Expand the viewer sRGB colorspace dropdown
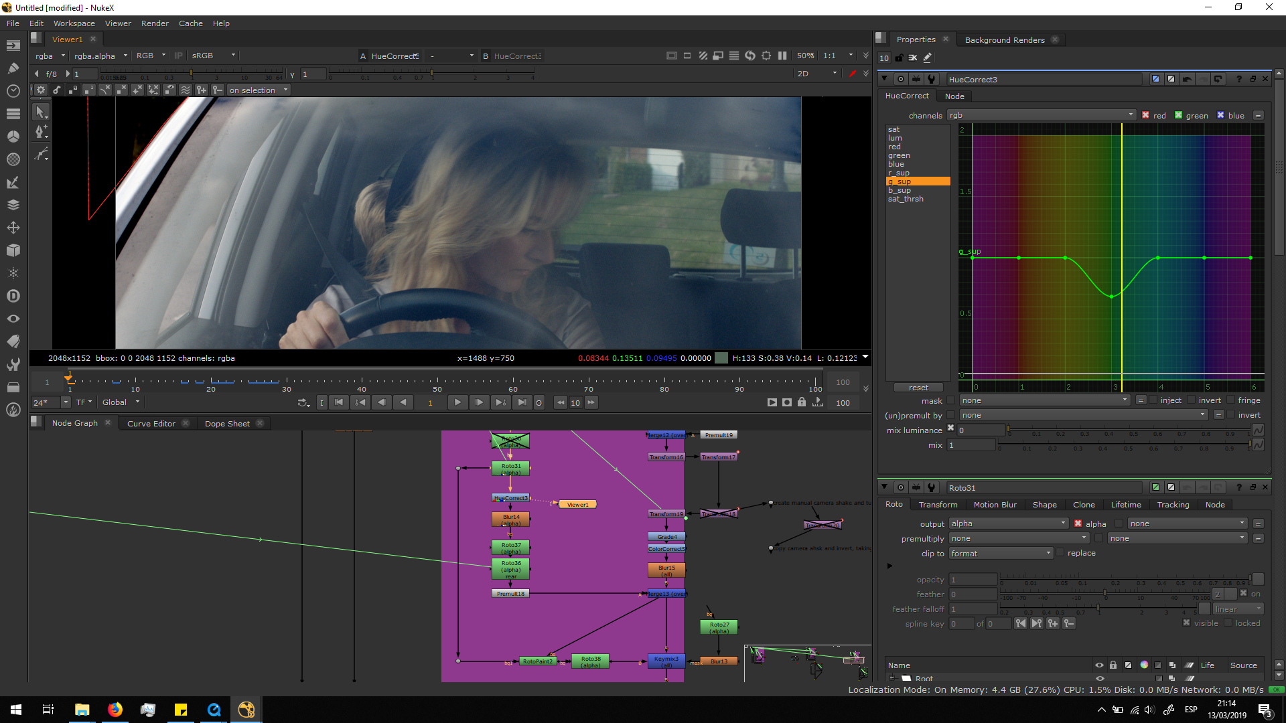The height and width of the screenshot is (723, 1286). [213, 56]
